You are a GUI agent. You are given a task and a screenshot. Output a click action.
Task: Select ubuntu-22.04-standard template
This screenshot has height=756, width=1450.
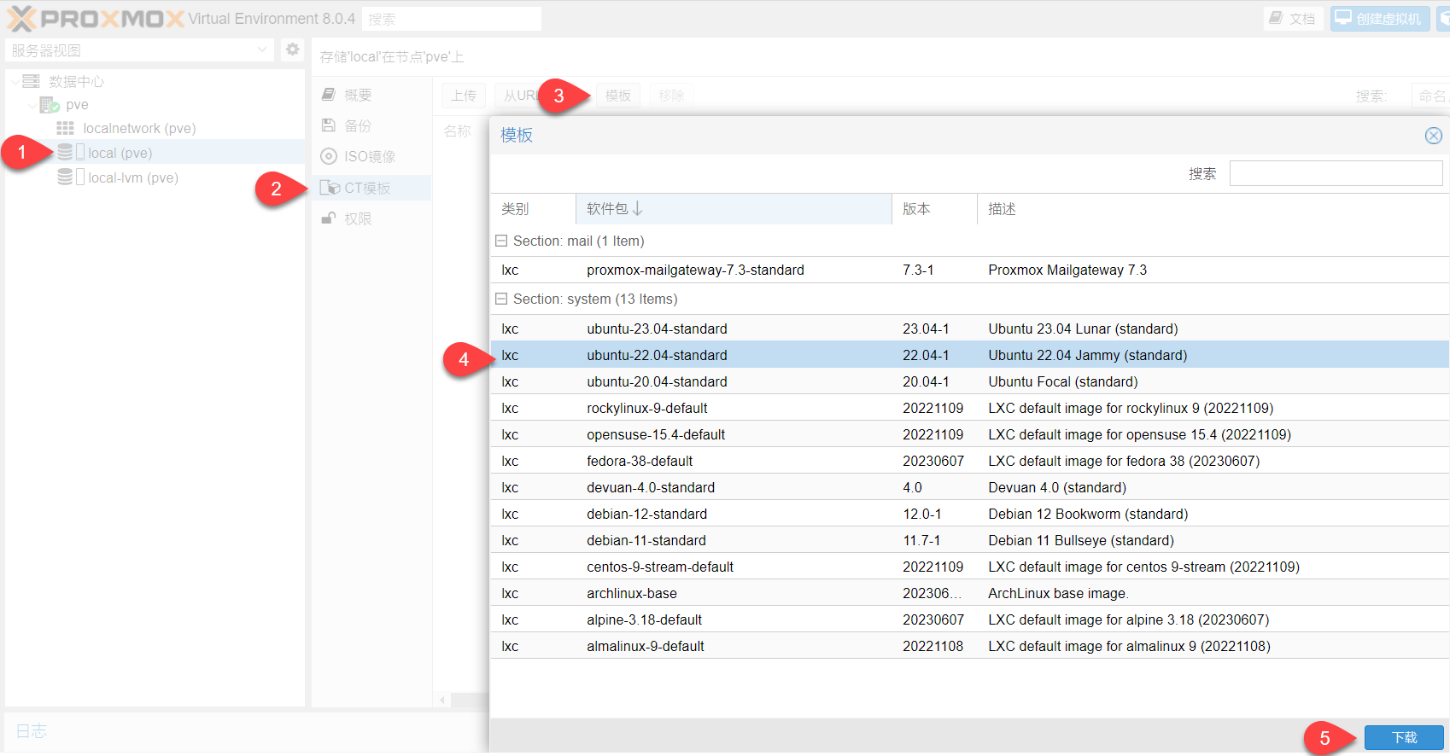[969, 355]
